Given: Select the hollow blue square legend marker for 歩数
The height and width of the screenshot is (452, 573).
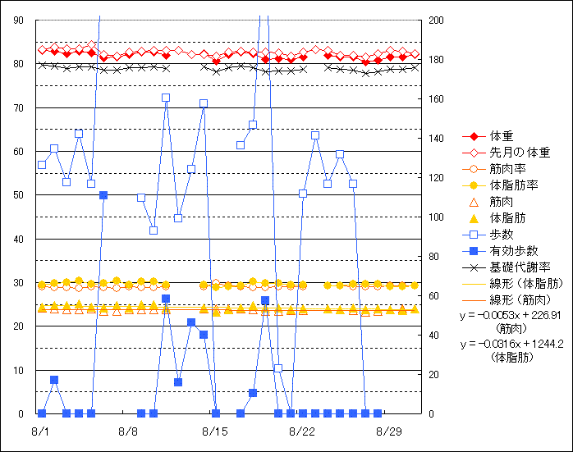Looking at the screenshot, I should [x=474, y=235].
